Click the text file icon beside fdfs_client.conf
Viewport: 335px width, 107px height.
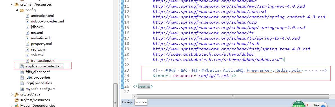coord(22,72)
